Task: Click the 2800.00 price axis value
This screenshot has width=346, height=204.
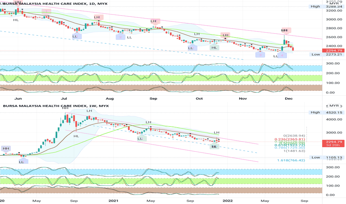Action: coord(334,28)
